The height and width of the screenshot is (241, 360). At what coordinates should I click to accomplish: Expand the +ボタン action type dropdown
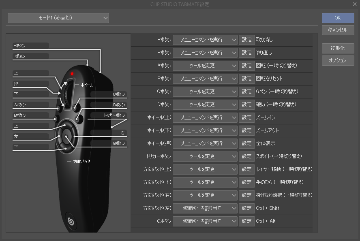[x=205, y=40]
